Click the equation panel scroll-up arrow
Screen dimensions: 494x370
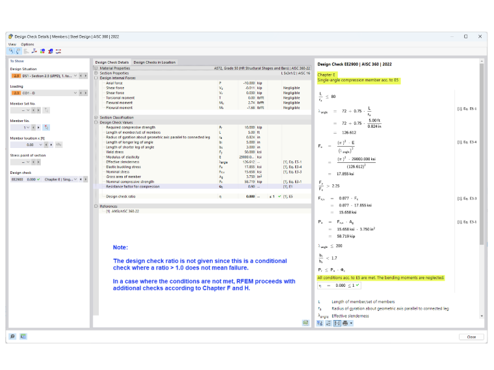[482, 61]
